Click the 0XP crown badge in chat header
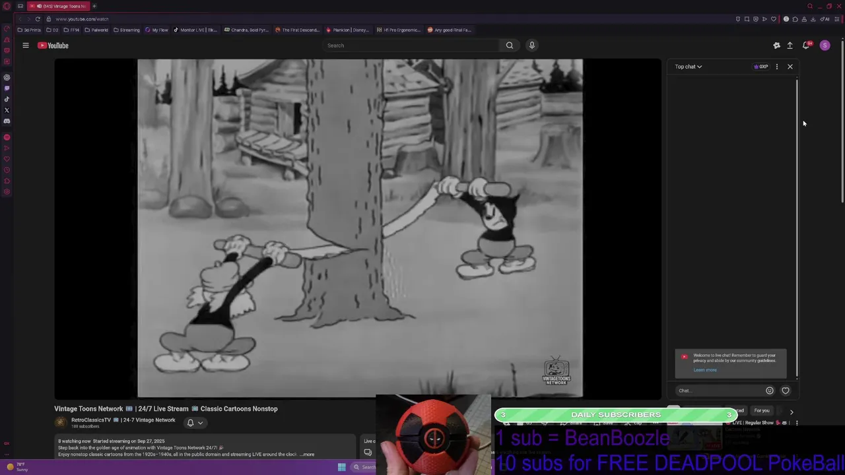The height and width of the screenshot is (475, 845). (x=761, y=67)
